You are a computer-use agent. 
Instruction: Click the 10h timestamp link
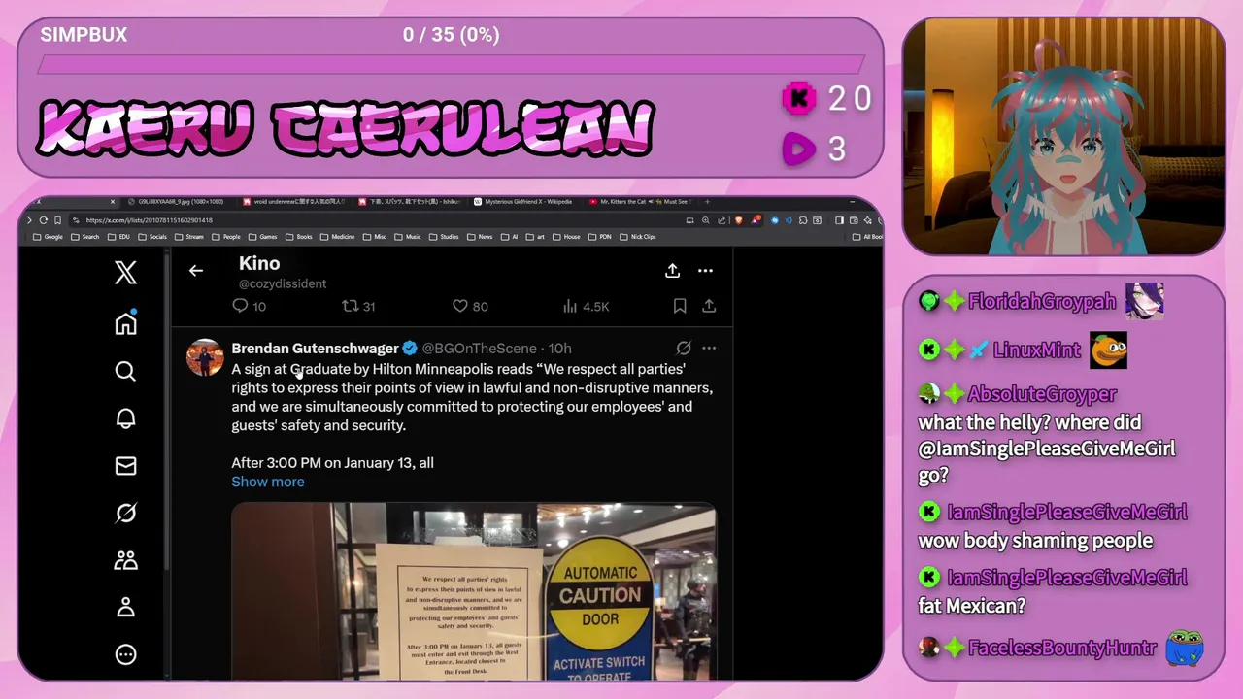(559, 348)
